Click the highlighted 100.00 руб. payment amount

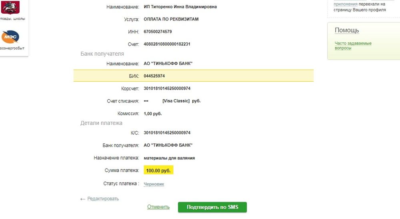coord(158,171)
